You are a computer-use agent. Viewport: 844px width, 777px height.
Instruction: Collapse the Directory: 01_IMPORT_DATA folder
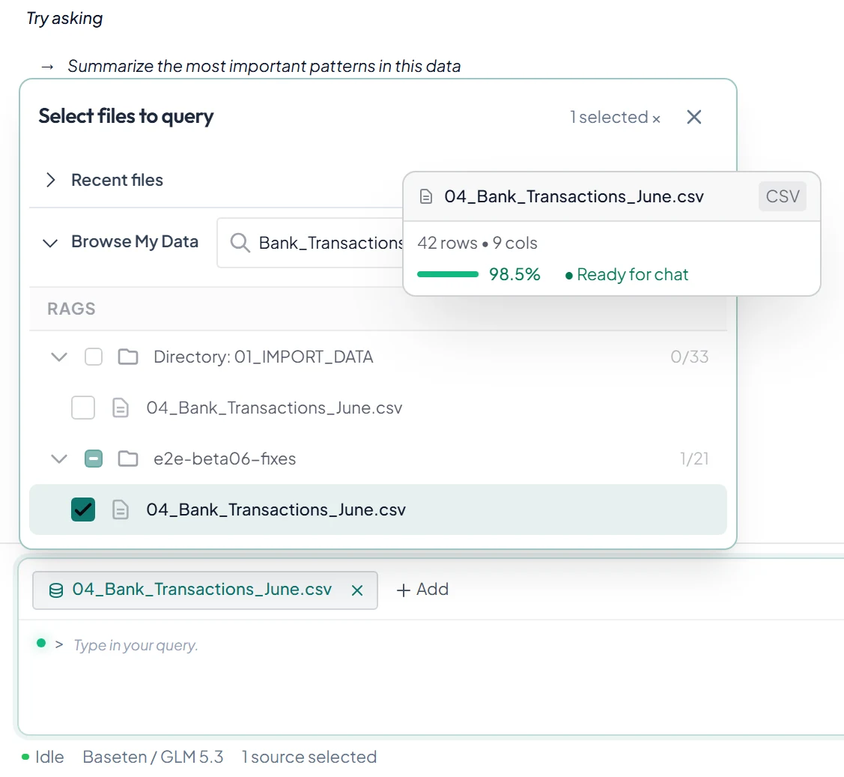pyautogui.click(x=58, y=357)
